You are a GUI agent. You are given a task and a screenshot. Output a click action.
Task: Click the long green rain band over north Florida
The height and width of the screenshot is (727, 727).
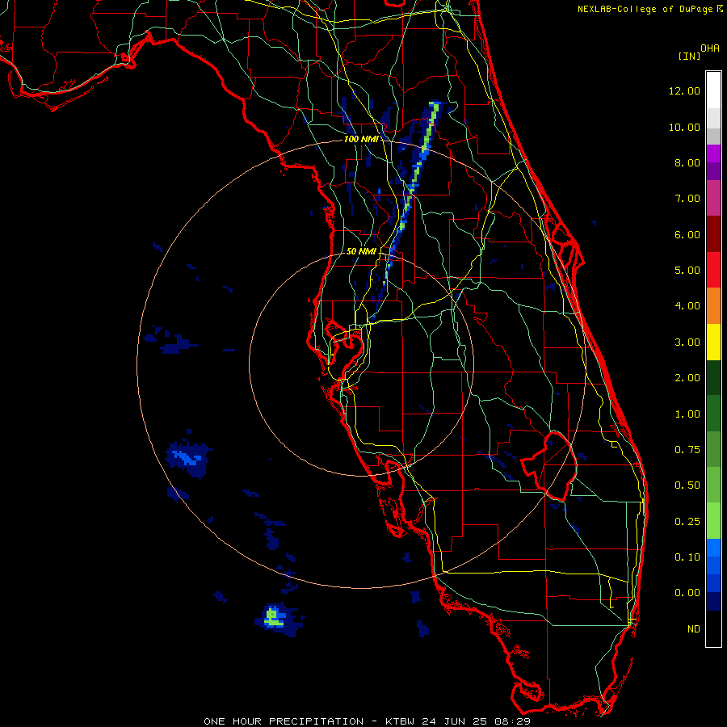[x=413, y=186]
